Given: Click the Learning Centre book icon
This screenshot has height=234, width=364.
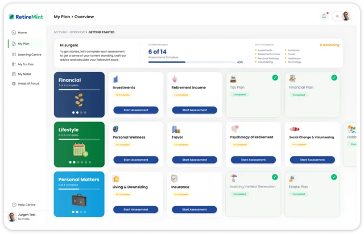Looking at the screenshot, I should pyautogui.click(x=14, y=55).
